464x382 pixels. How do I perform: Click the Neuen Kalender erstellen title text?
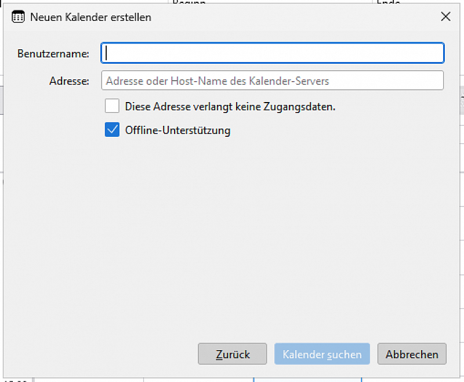[x=90, y=17]
